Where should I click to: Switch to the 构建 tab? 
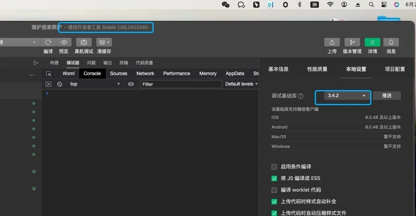pyautogui.click(x=54, y=63)
